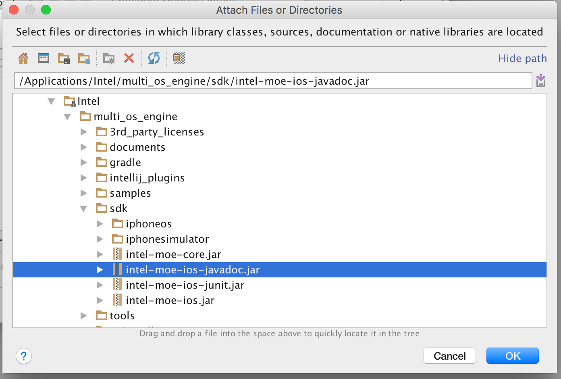
Task: Click the intel-moe-ios-junit.jar archive icon
Action: (x=117, y=285)
